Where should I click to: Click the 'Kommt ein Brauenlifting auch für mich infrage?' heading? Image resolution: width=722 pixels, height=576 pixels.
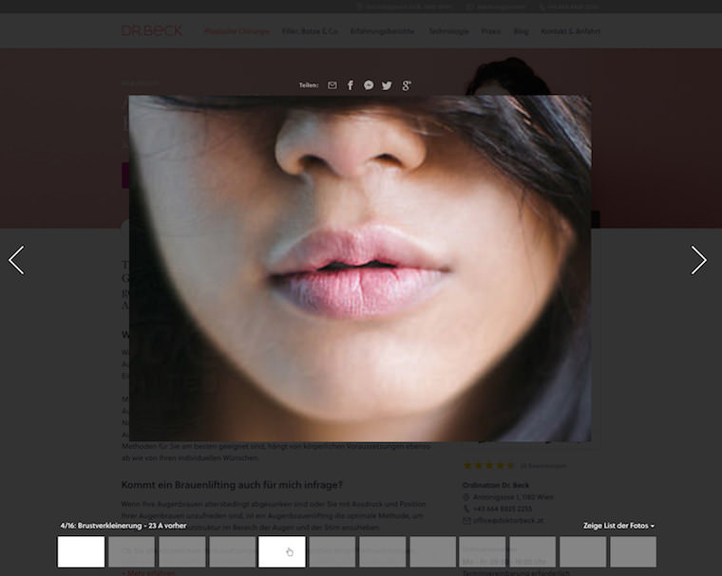[232, 485]
